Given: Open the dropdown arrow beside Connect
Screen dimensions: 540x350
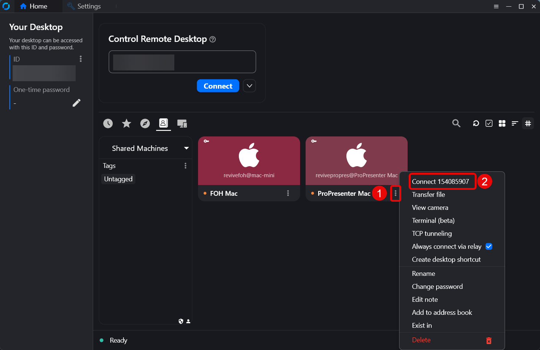Looking at the screenshot, I should 249,86.
